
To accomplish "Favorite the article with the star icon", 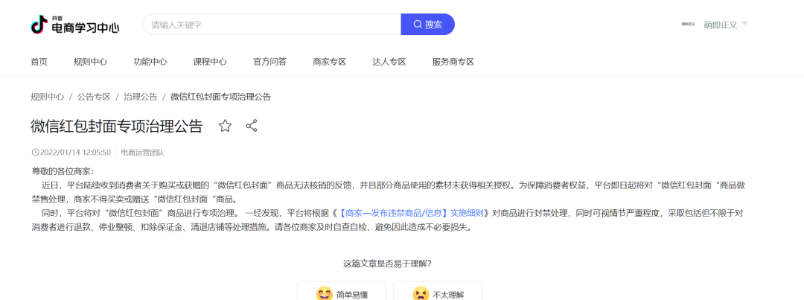I will (x=225, y=126).
